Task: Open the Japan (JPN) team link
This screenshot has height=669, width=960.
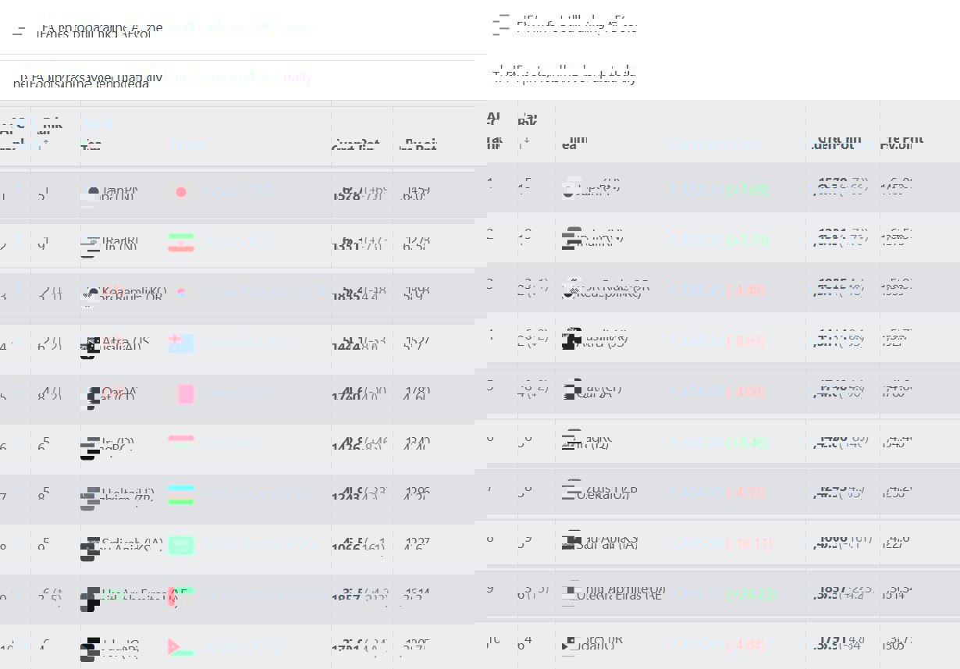Action: pyautogui.click(x=238, y=192)
